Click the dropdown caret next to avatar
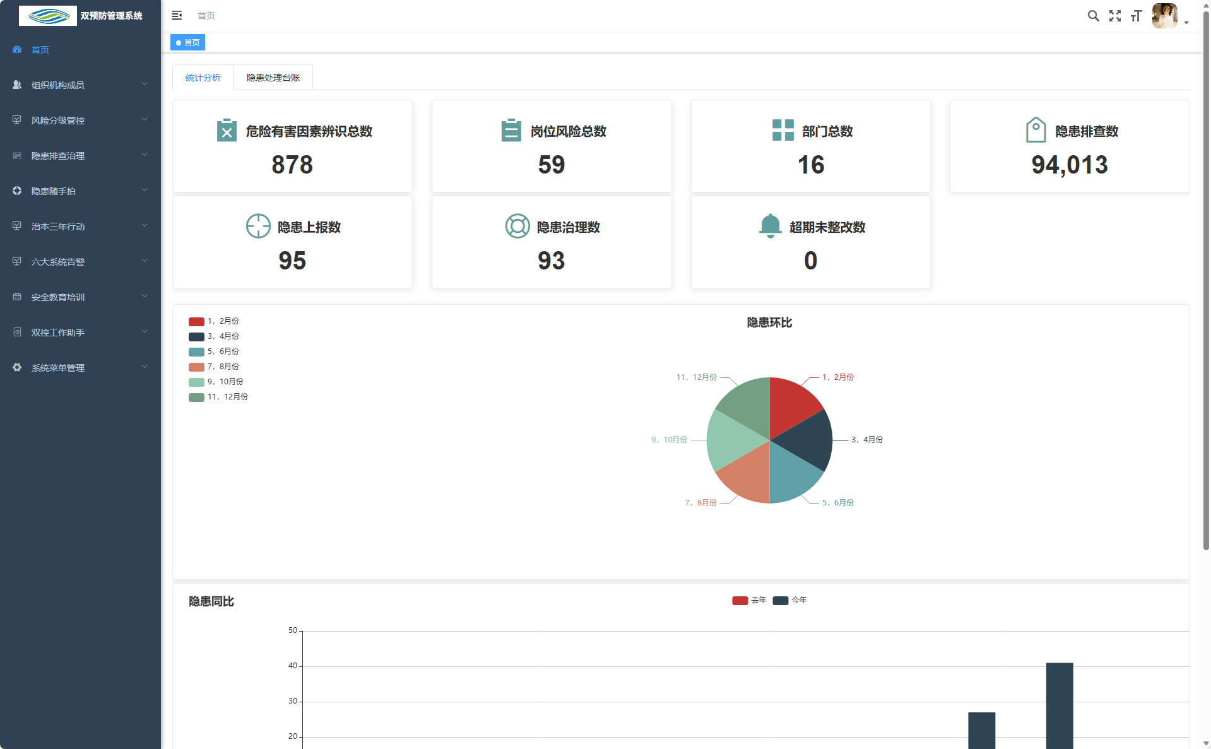1211x749 pixels. [x=1186, y=23]
